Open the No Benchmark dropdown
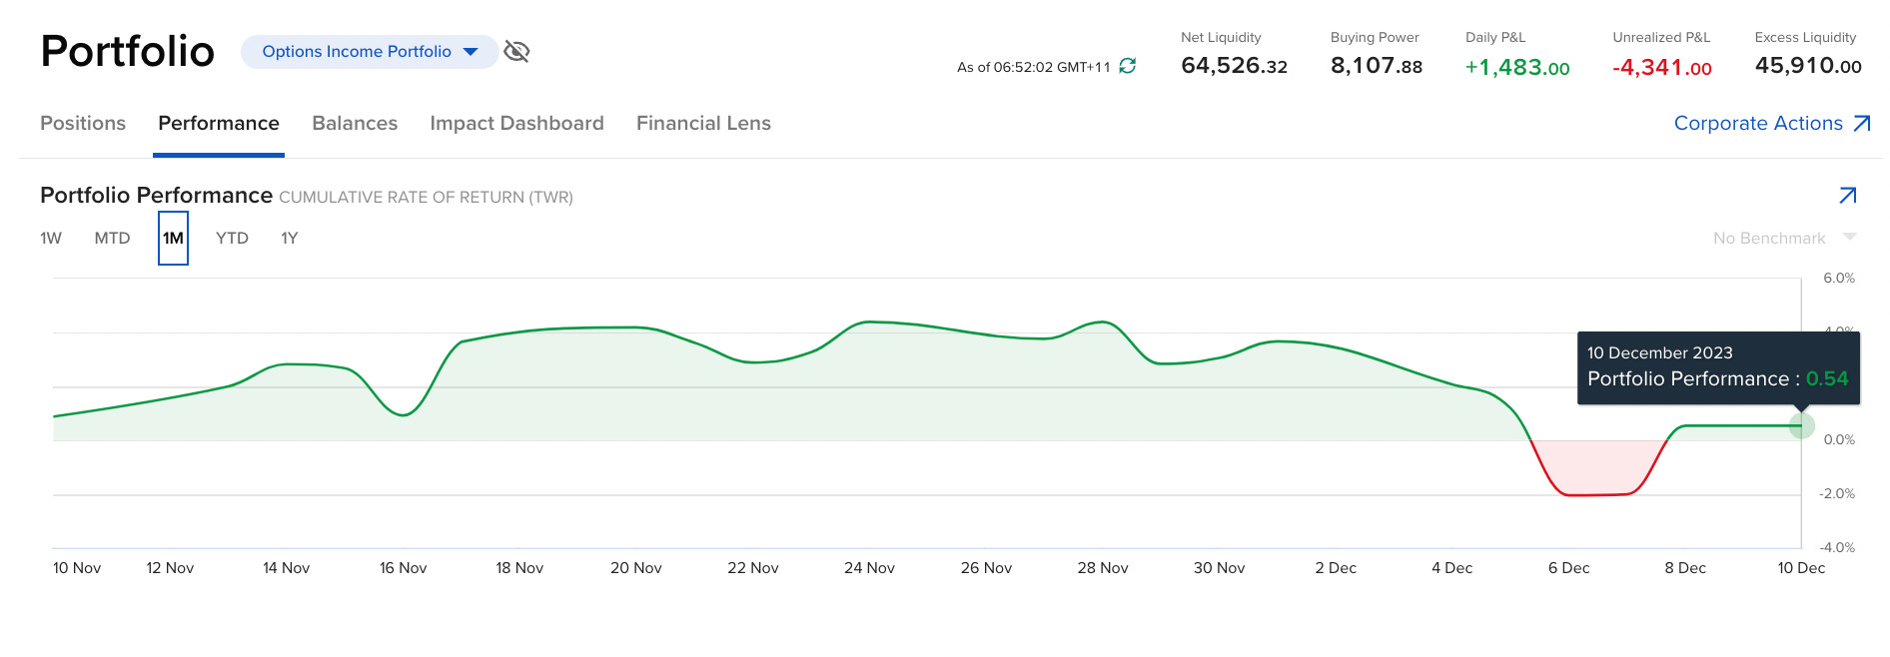1890x657 pixels. [1783, 238]
